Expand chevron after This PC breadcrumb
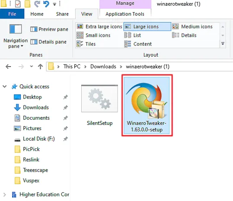This screenshot has height=201, width=233. (85, 67)
